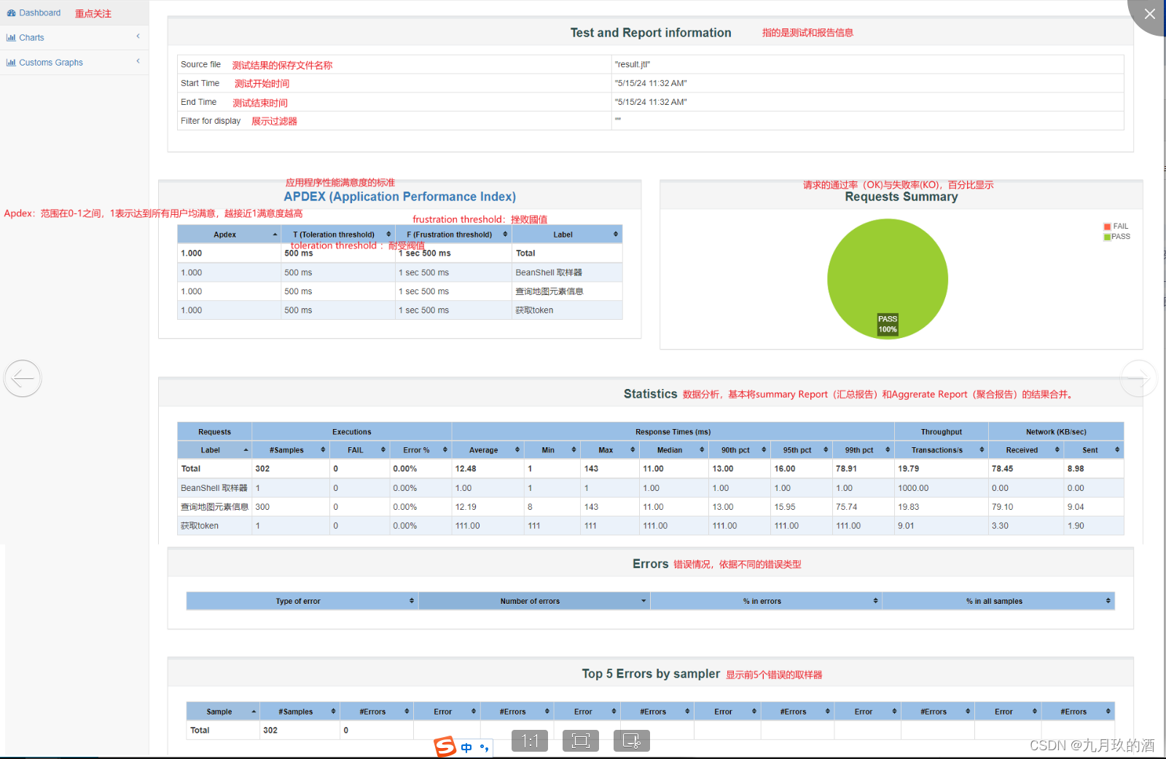The width and height of the screenshot is (1166, 759).
Task: Sort Statistics by Received column
Action: click(x=1026, y=450)
